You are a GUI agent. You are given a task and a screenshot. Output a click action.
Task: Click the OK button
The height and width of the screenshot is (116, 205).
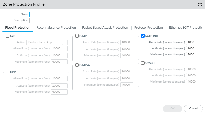coord(172,108)
